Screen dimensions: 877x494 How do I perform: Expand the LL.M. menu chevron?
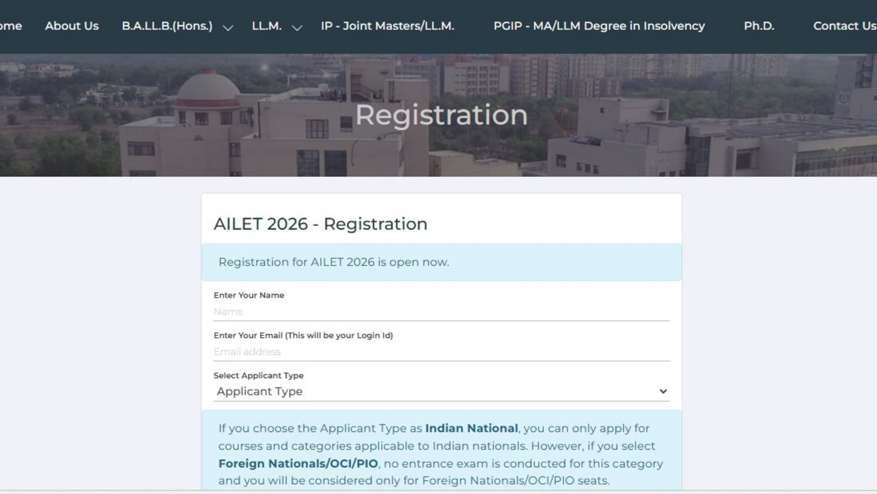click(297, 27)
